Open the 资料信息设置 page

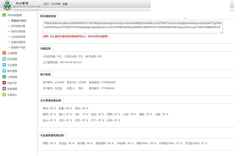[18, 26]
